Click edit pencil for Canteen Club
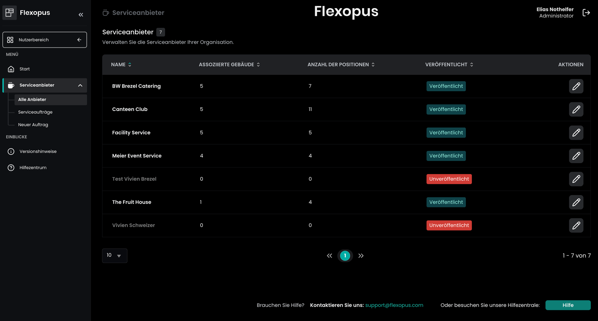Viewport: 598px width, 321px height. 576,109
